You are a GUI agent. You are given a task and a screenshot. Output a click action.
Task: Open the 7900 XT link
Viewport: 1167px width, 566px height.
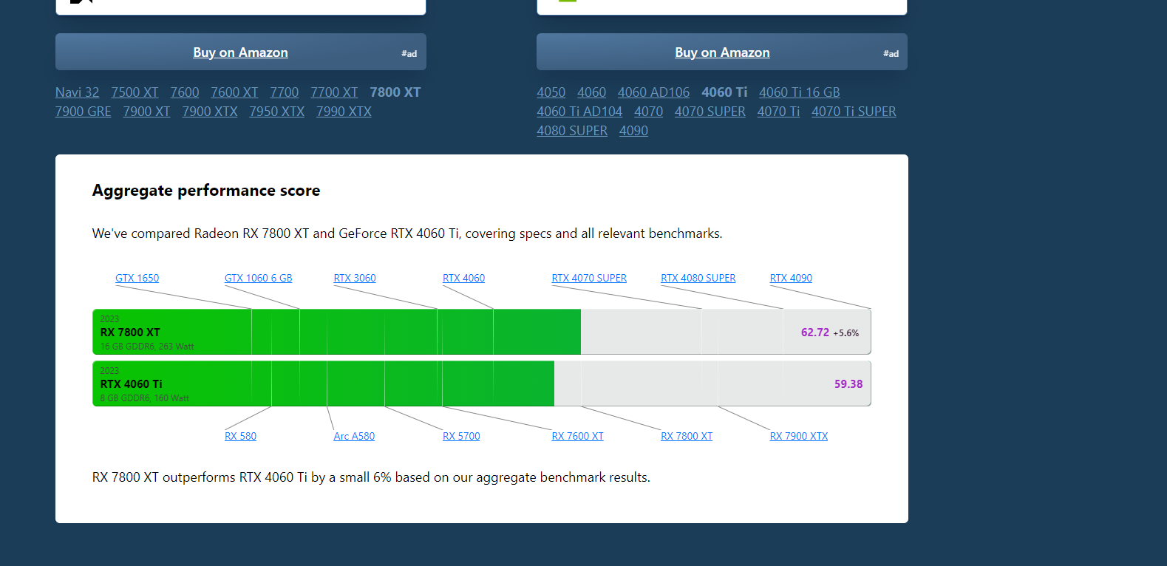[x=146, y=112]
